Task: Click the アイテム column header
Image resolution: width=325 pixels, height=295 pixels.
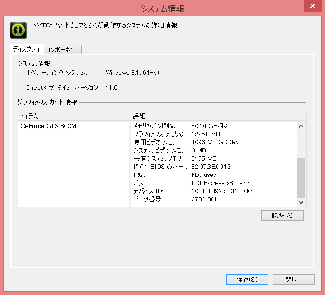Action: coord(29,116)
